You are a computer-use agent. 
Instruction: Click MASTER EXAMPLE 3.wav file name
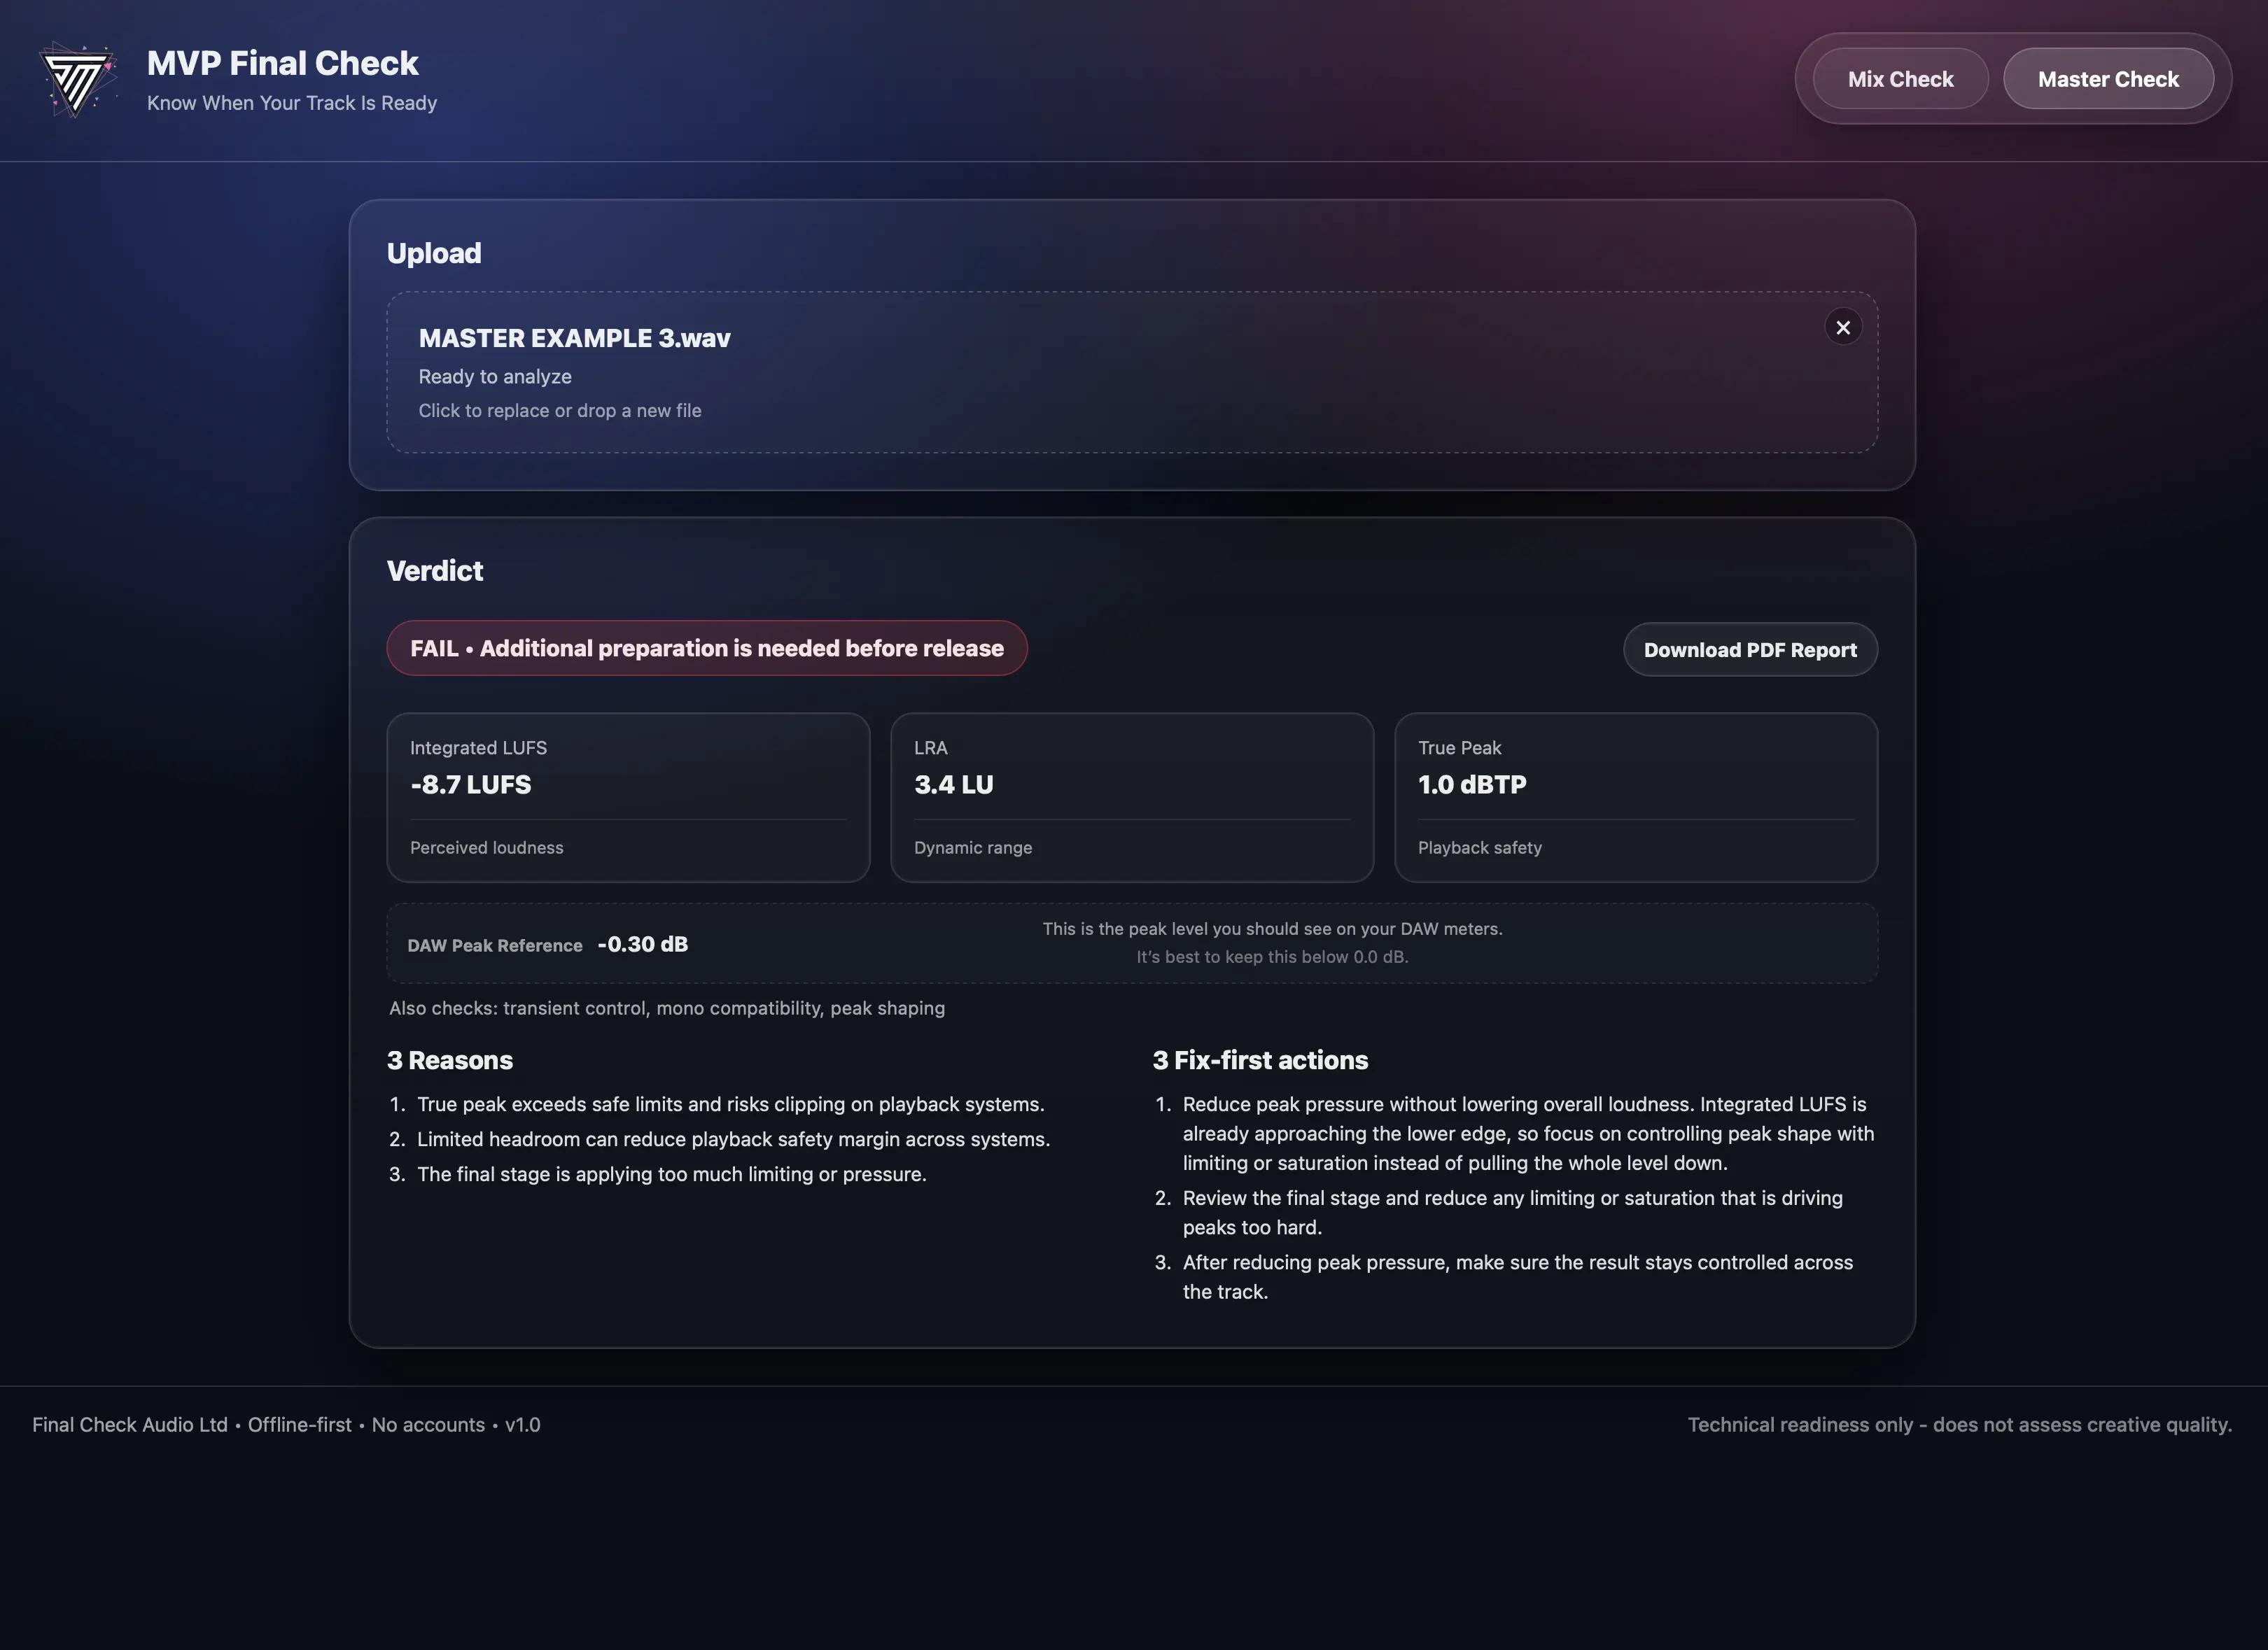tap(574, 339)
